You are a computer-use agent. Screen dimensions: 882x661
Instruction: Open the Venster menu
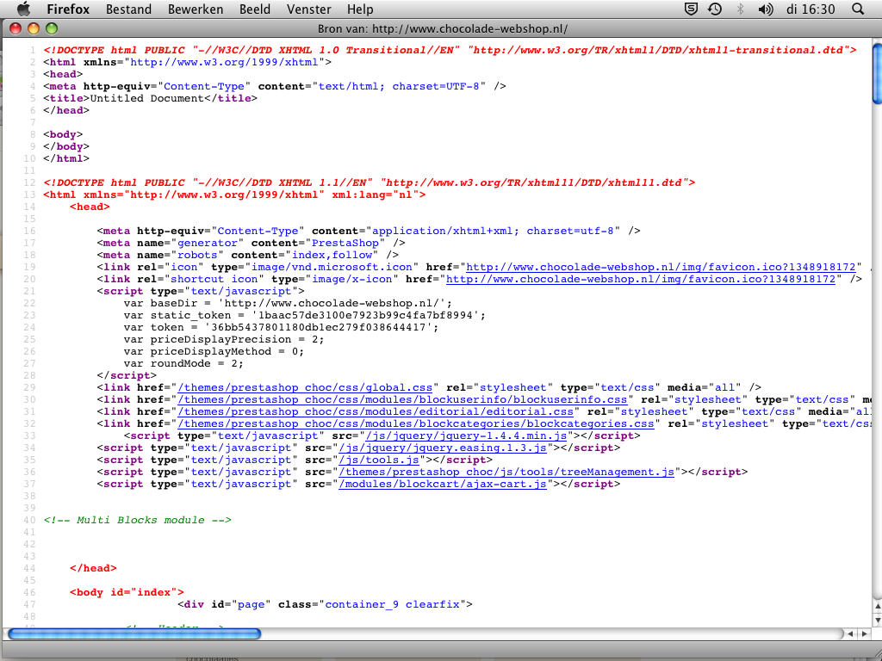click(x=309, y=9)
